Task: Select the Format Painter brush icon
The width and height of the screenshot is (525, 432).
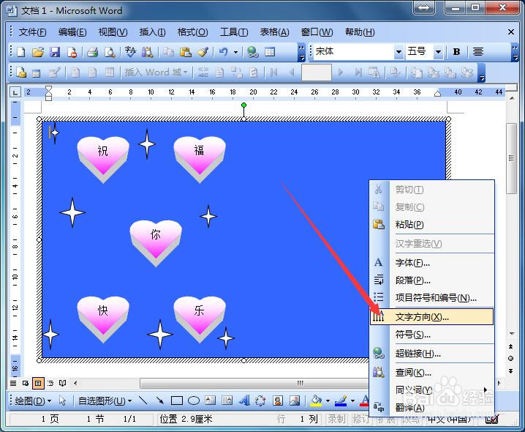Action: coord(203,52)
